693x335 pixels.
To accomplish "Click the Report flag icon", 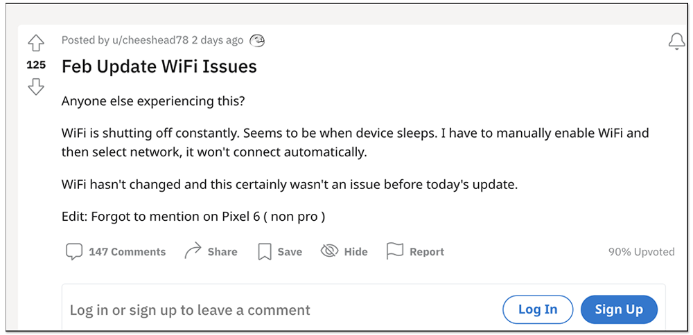I will [394, 251].
